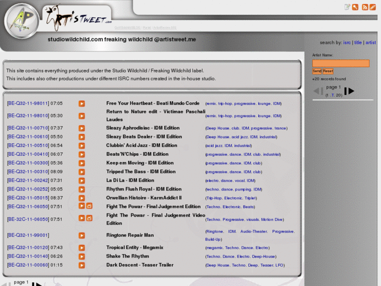Play Tropical Entity - Megamix

click(82, 248)
